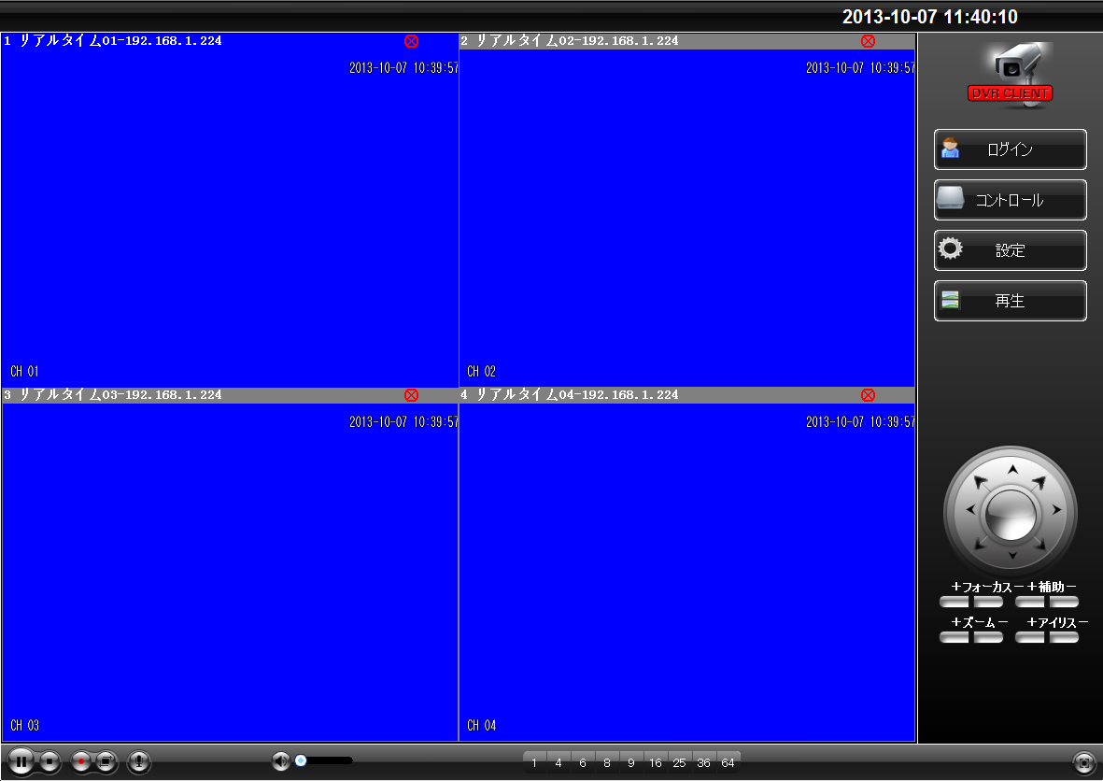Switch to single-channel view layout 1
1103x781 pixels.
534,762
